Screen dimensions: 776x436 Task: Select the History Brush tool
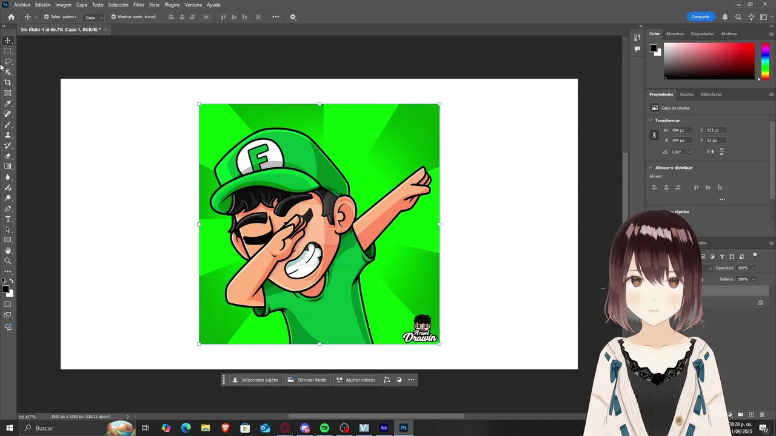(8, 145)
